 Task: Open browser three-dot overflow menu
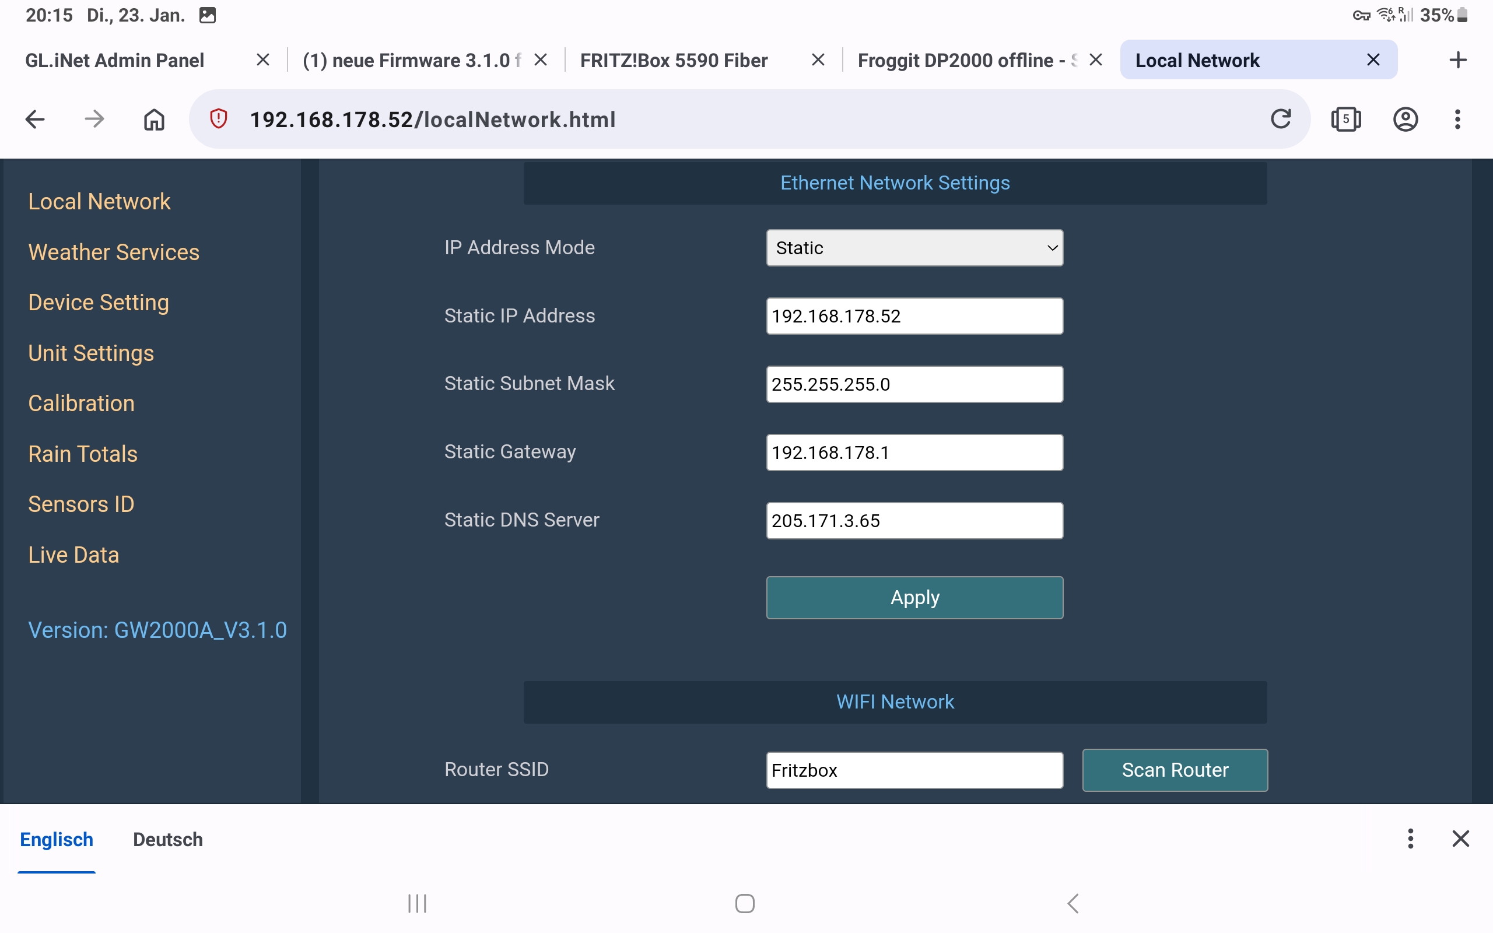point(1457,119)
